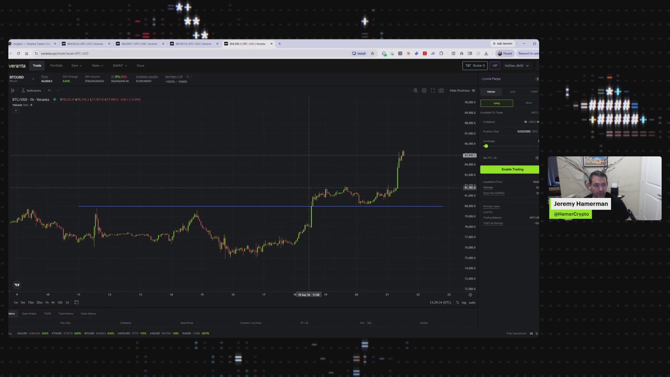This screenshot has width=670, height=377.
Task: Expand the Earn menu
Action: pyautogui.click(x=76, y=66)
